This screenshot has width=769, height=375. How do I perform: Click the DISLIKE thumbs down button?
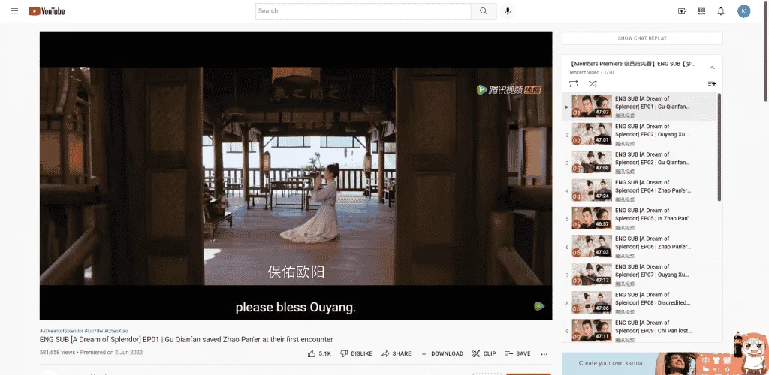(x=356, y=353)
